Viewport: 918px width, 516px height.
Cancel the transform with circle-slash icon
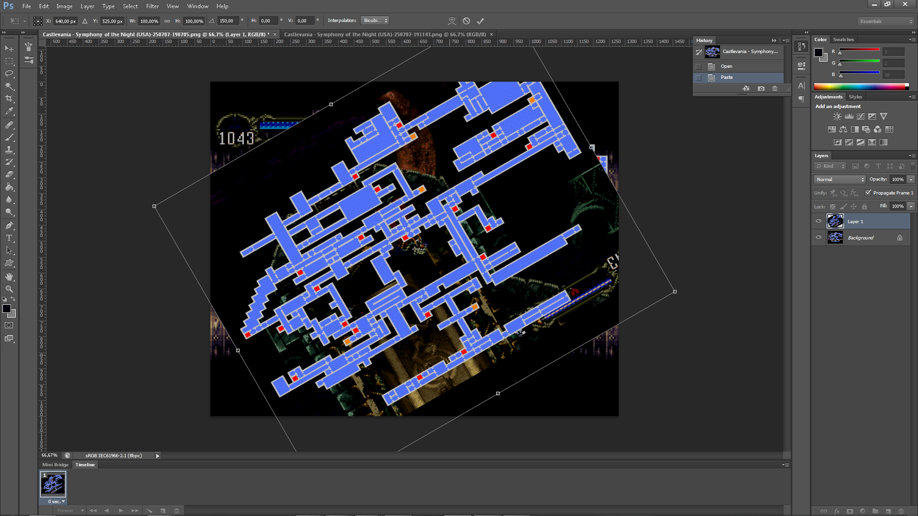466,21
